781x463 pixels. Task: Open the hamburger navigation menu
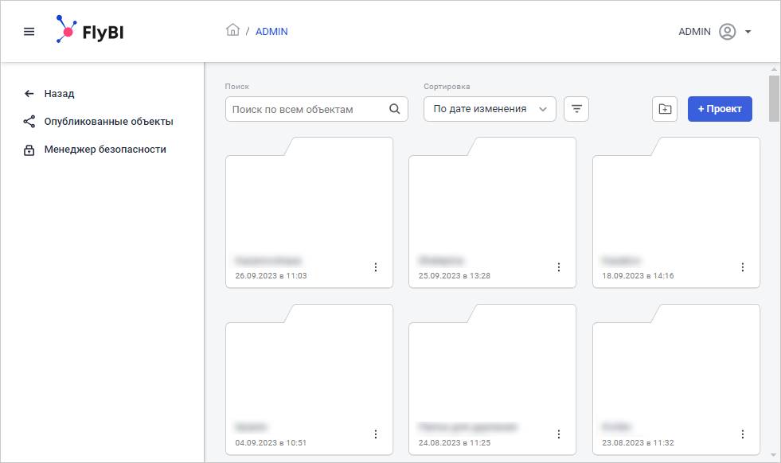(29, 32)
